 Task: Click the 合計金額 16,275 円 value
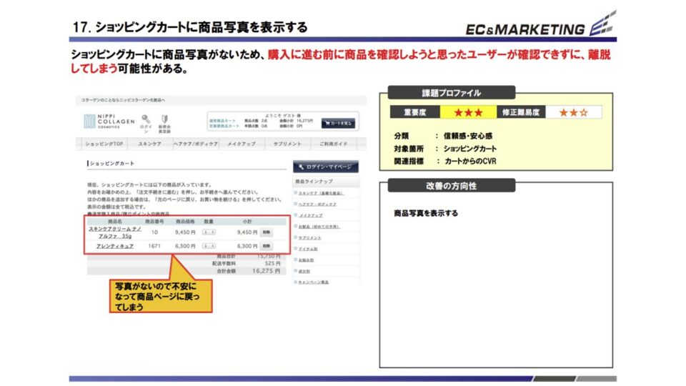pos(266,272)
